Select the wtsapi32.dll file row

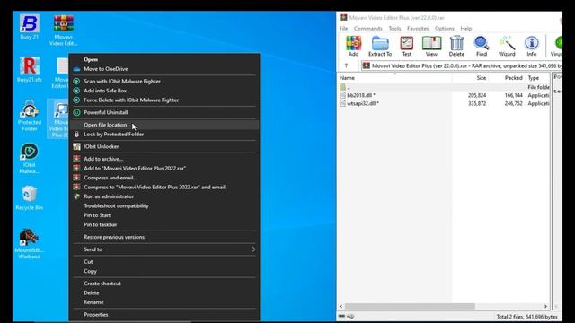(444, 104)
